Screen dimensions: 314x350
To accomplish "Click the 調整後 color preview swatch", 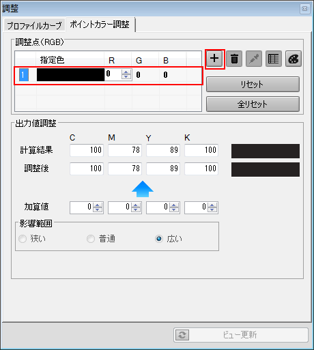I will coord(266,169).
